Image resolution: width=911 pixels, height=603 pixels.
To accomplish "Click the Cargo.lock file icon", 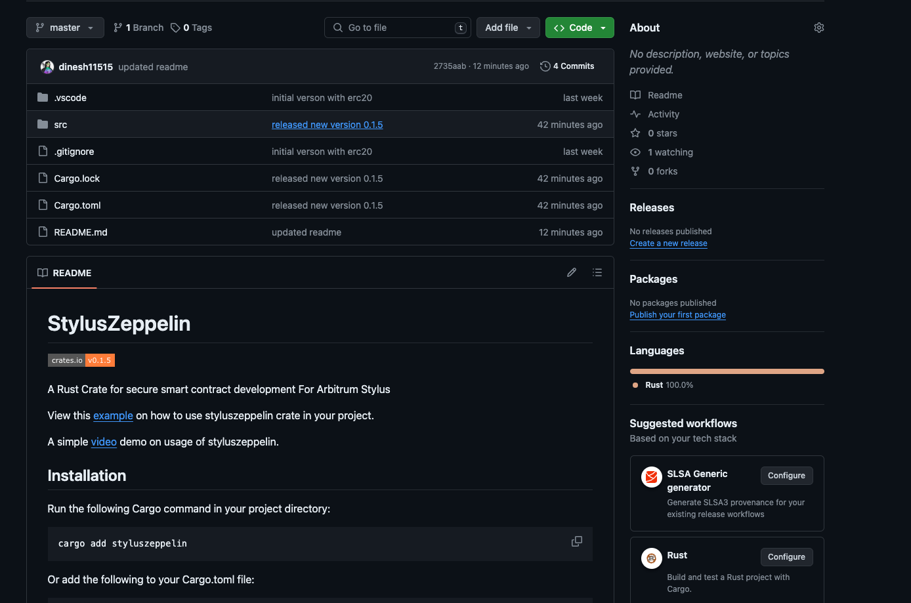I will pos(43,178).
